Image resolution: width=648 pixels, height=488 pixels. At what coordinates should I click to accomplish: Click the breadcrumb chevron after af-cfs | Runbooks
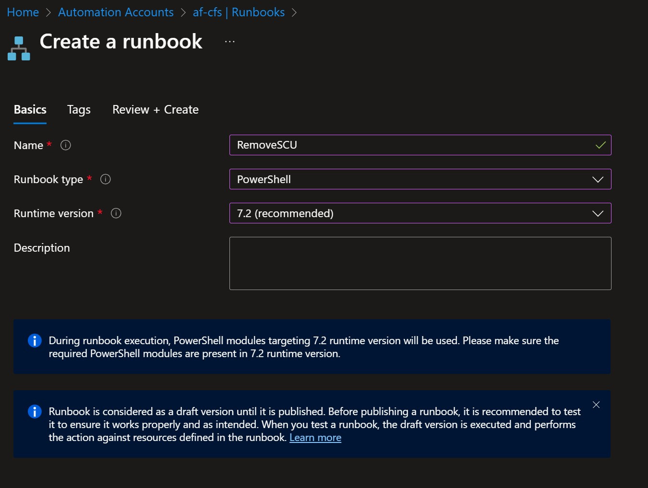tap(294, 13)
